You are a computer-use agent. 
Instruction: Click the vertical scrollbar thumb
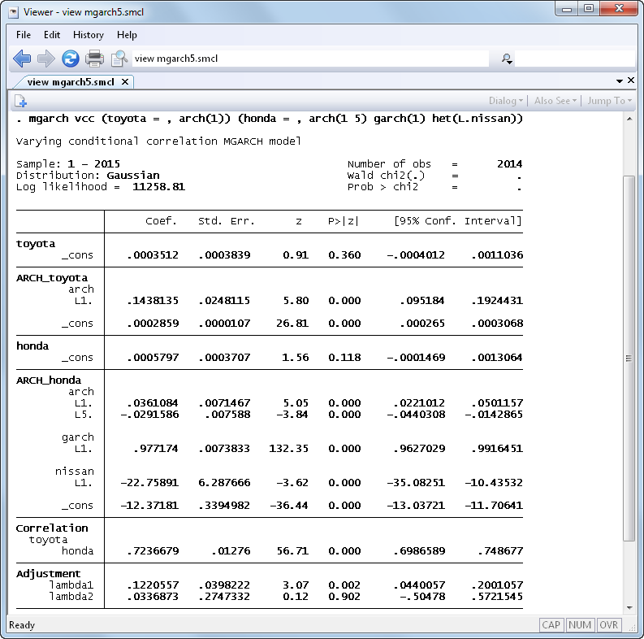pyautogui.click(x=629, y=359)
